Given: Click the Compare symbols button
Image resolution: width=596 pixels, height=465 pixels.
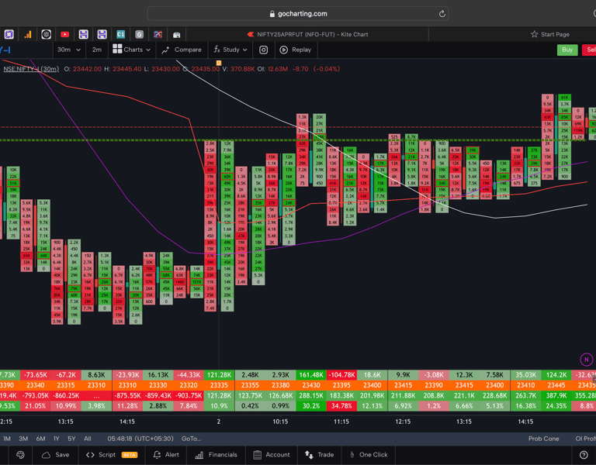Looking at the screenshot, I should (182, 50).
